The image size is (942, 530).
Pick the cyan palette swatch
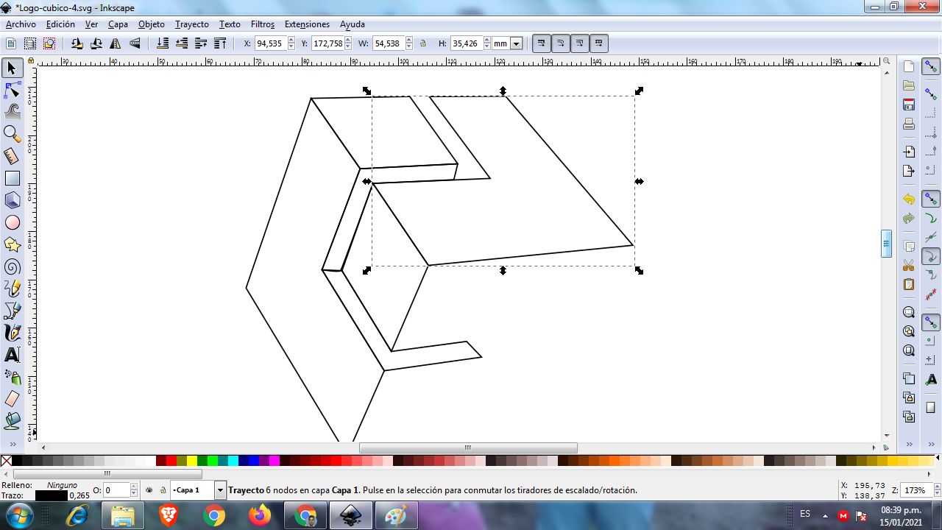233,461
